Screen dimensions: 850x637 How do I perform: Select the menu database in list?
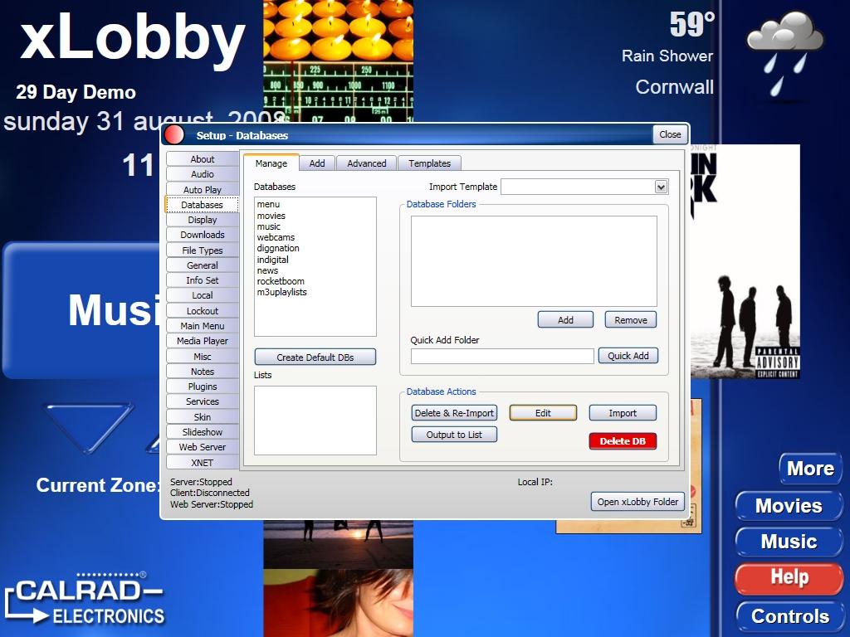tap(268, 204)
